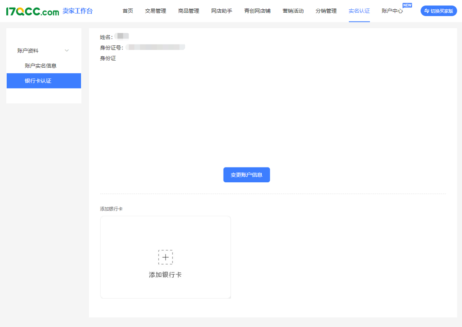This screenshot has height=327, width=462.
Task: Open the 交易管理 menu
Action: pyautogui.click(x=156, y=11)
